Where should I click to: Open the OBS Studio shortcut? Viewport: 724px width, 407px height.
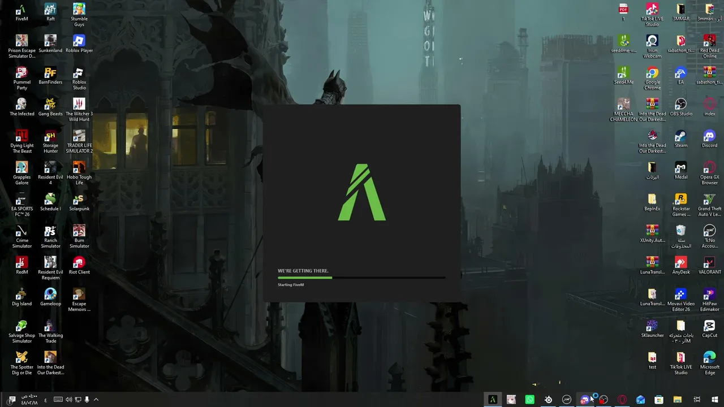[680, 107]
